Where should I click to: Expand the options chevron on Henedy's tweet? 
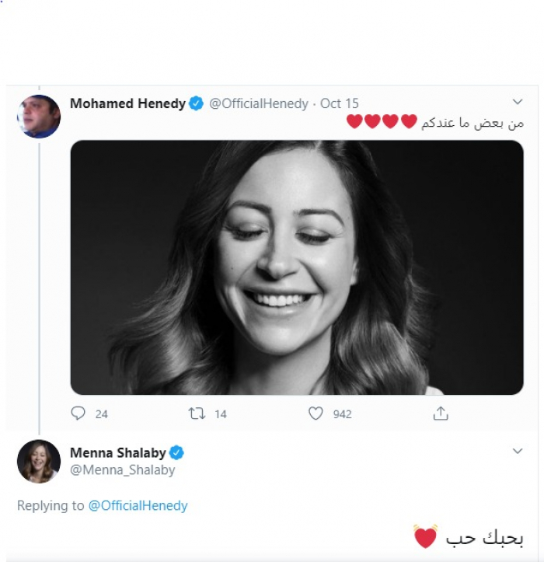coord(518,102)
